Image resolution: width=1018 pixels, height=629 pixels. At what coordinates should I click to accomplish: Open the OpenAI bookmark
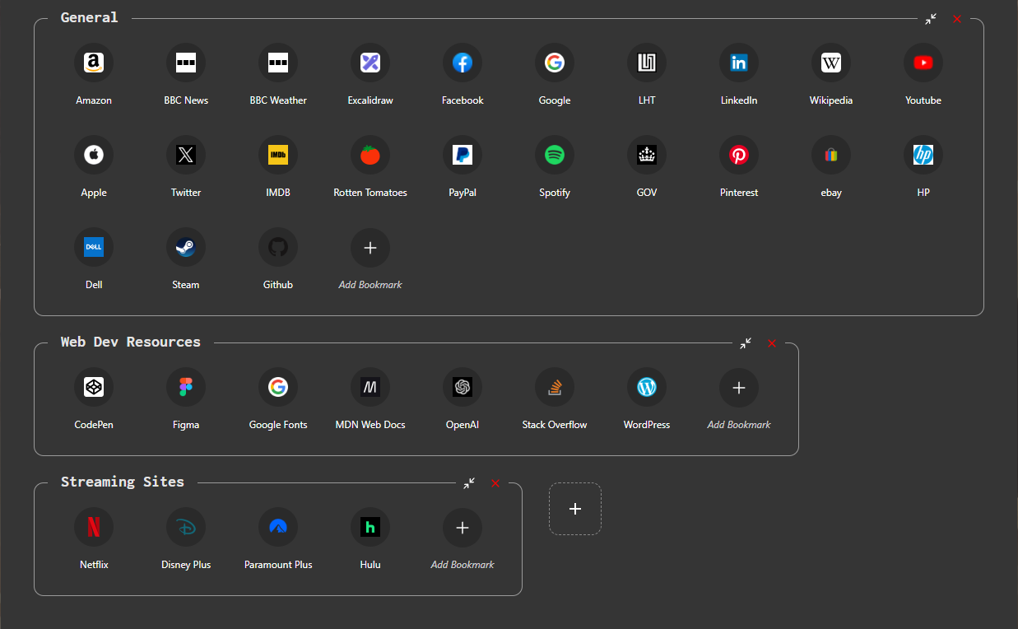pos(463,386)
